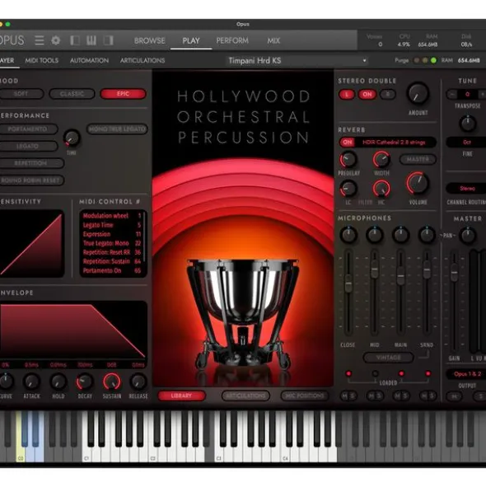Click the C1 key on the keyboard
This screenshot has width=486, height=487.
[x=86, y=452]
